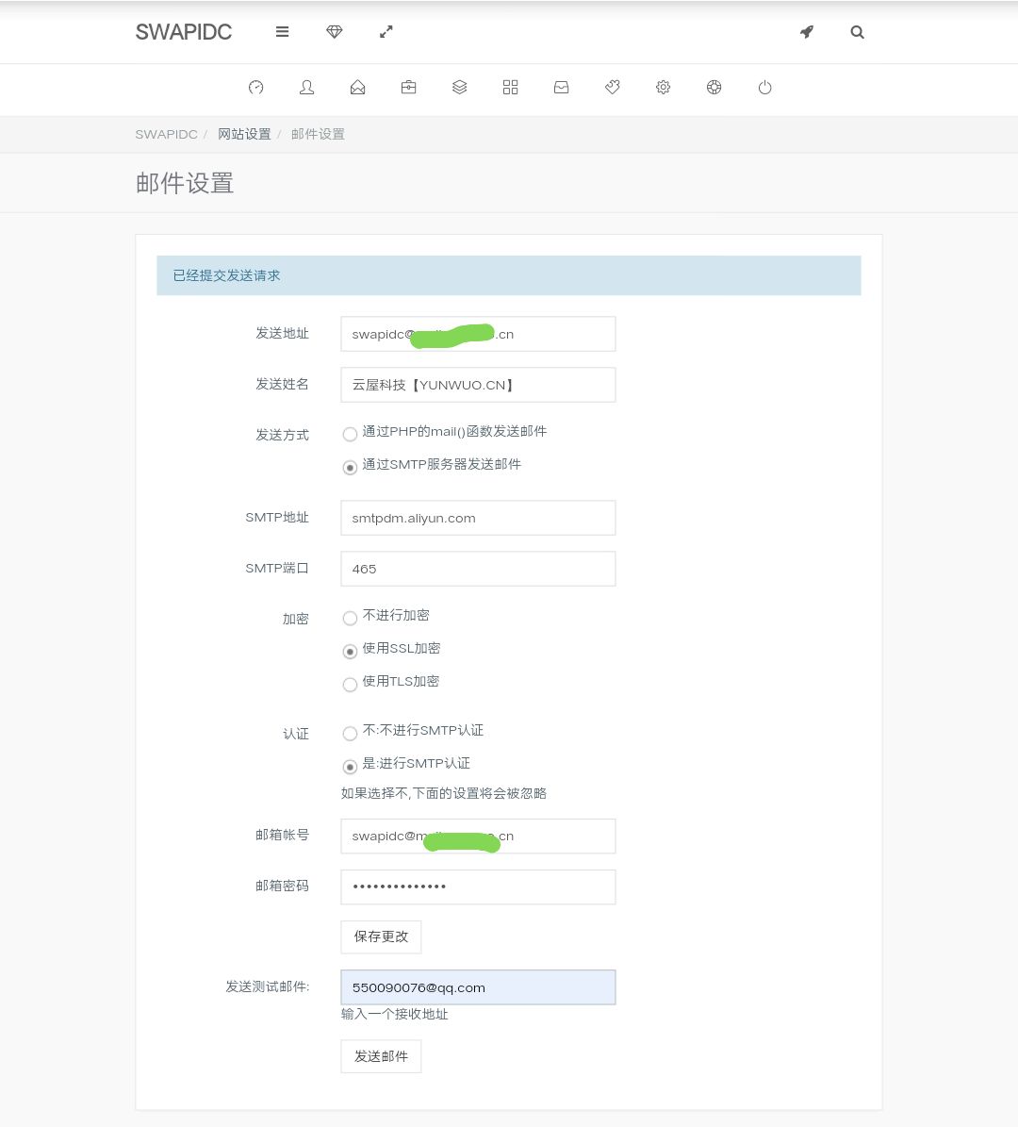Open the mail envelope icon in navigation
1018x1127 pixels.
click(x=357, y=87)
